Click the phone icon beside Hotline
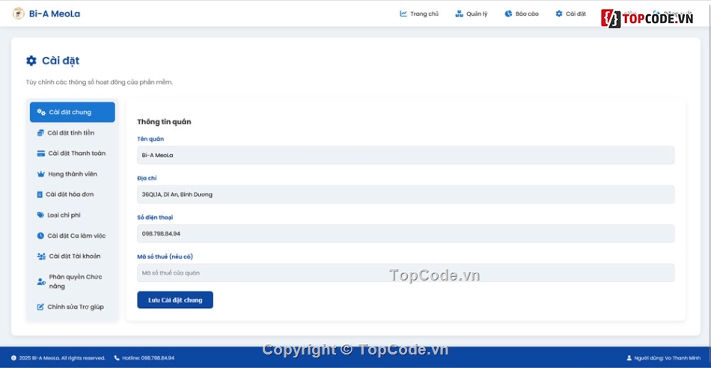Image resolution: width=711 pixels, height=368 pixels. coord(117,358)
